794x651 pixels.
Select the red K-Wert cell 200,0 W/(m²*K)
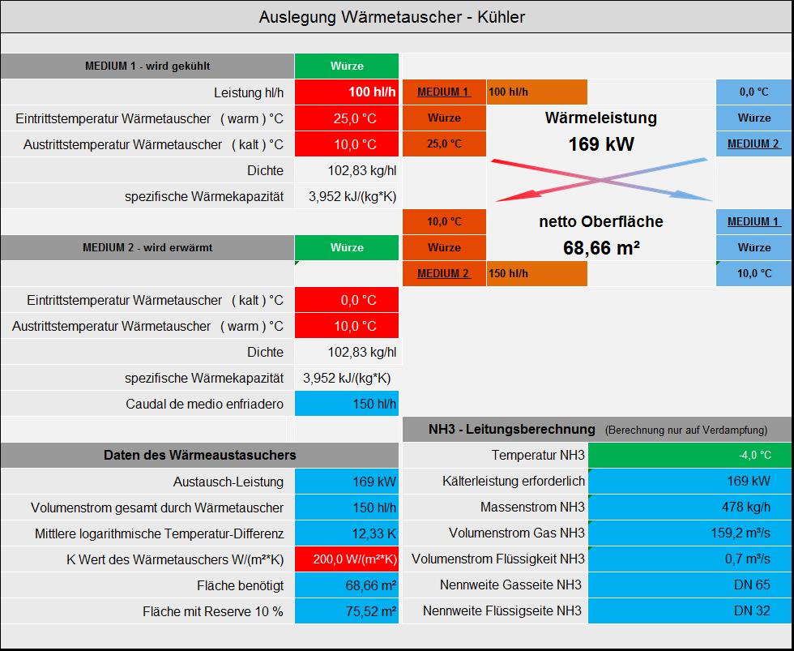click(x=347, y=559)
